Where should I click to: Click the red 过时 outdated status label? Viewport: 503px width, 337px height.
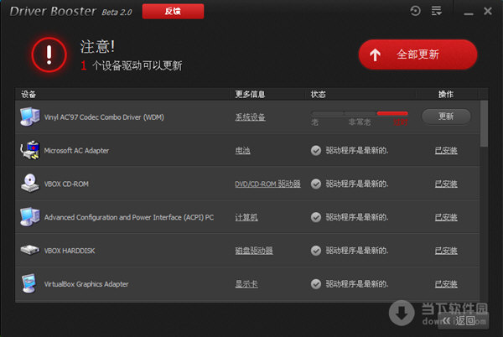point(400,122)
